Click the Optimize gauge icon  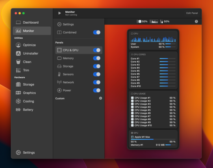(18, 45)
